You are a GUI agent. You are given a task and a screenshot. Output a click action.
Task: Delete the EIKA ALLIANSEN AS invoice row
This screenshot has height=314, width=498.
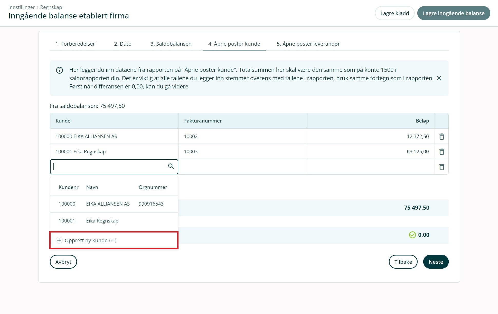pos(441,136)
